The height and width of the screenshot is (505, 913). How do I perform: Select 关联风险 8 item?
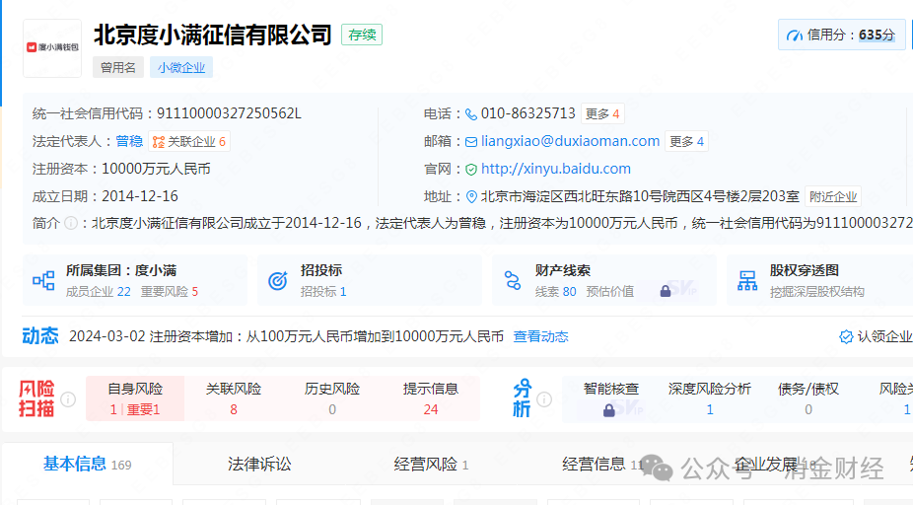click(234, 399)
